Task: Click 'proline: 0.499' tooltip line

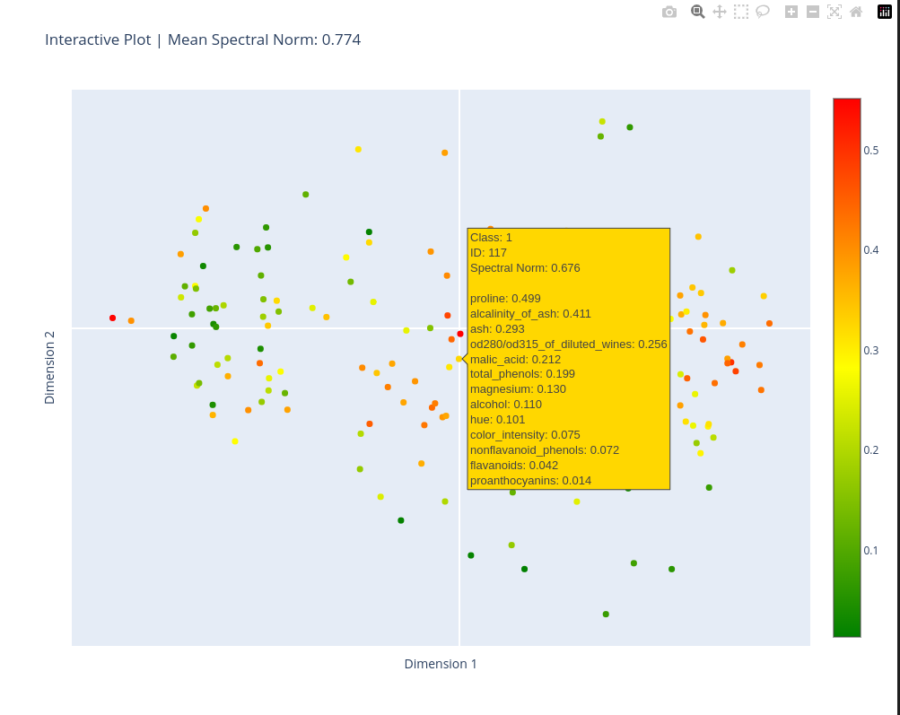Action: (505, 299)
